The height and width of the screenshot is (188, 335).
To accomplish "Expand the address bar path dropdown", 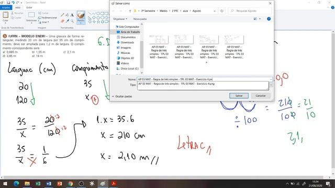I will [x=215, y=11].
